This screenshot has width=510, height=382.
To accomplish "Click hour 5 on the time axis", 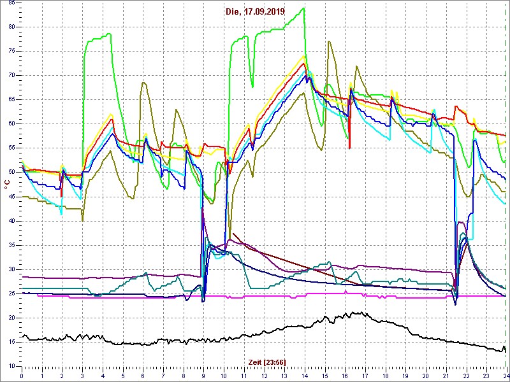I will 122,376.
